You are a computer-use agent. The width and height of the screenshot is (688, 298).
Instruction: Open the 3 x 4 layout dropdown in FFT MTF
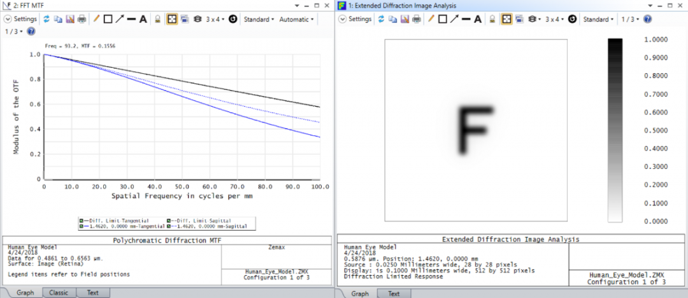coord(215,19)
